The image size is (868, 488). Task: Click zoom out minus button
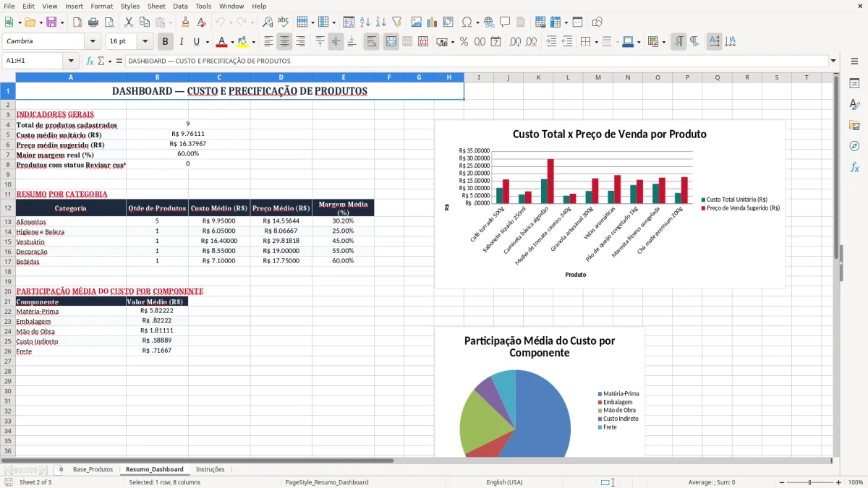[x=782, y=482]
